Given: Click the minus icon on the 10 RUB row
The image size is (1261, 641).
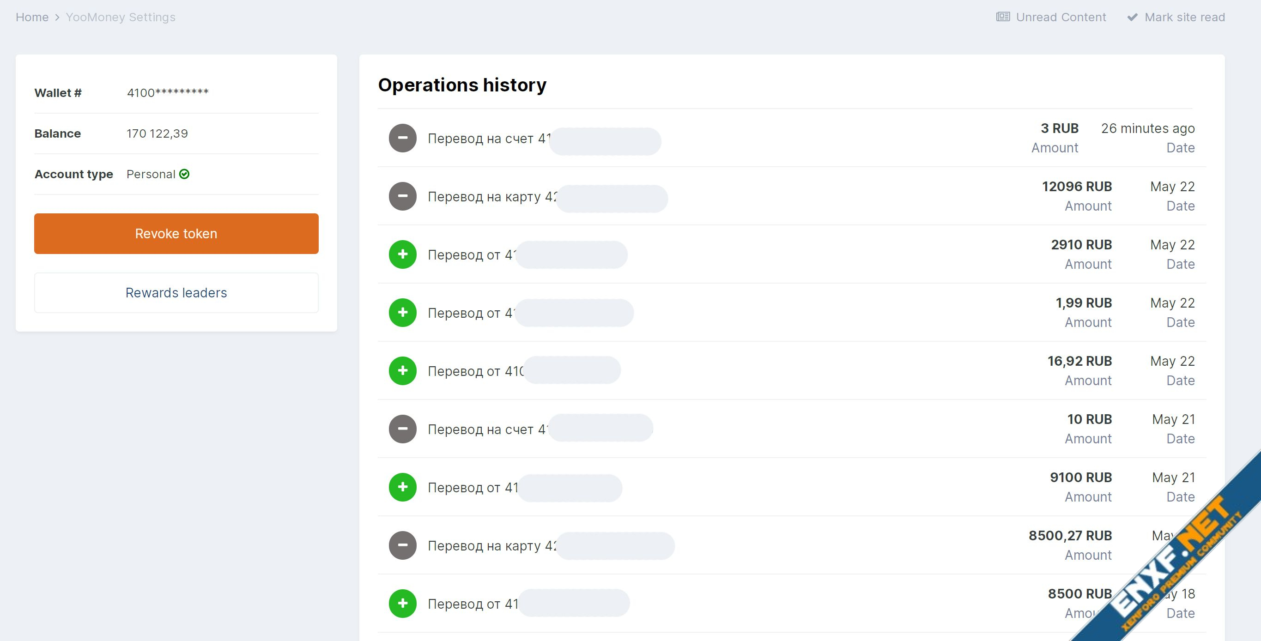Looking at the screenshot, I should (x=402, y=429).
